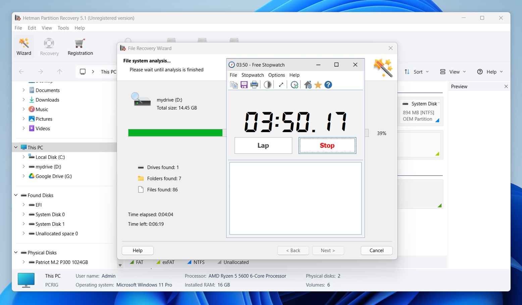Open the Tools menu in Hetman
The image size is (522, 305).
pos(63,28)
